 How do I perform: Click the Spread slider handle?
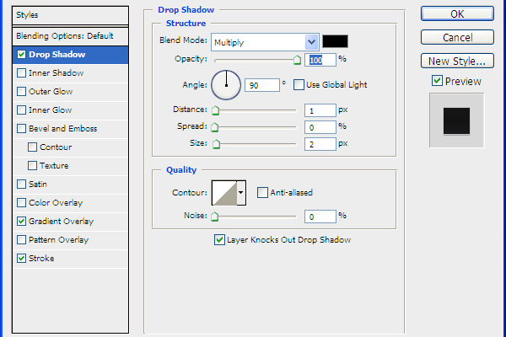coord(214,127)
